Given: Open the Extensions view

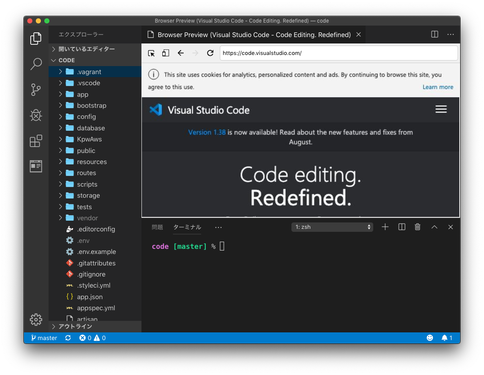Looking at the screenshot, I should [x=36, y=141].
